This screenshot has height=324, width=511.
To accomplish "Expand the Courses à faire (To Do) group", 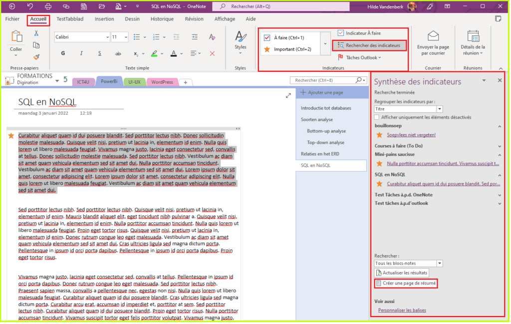I will click(x=500, y=146).
